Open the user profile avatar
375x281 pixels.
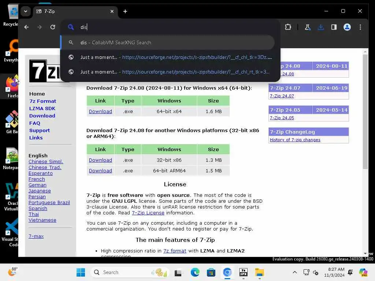click(347, 27)
